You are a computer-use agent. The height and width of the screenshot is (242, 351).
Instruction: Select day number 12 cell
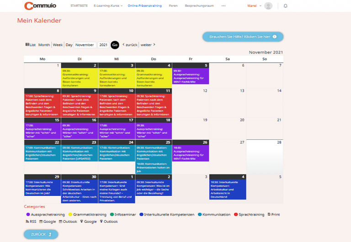191,103
